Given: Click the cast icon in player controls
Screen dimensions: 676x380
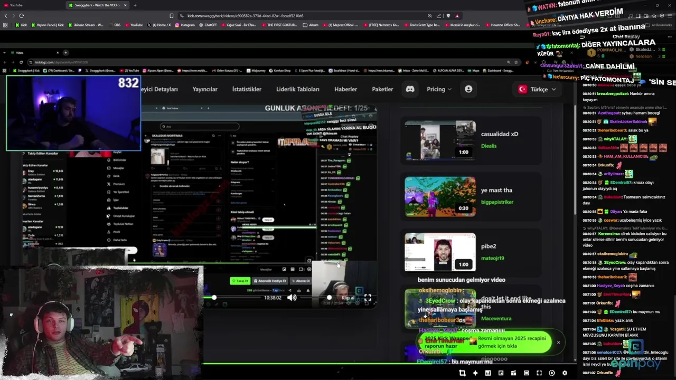Looking at the screenshot, I should point(513,373).
